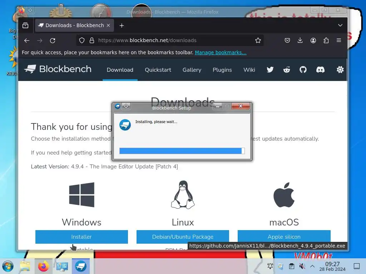Open Blockbench Reddit icon link
366x274 pixels.
(x=287, y=70)
